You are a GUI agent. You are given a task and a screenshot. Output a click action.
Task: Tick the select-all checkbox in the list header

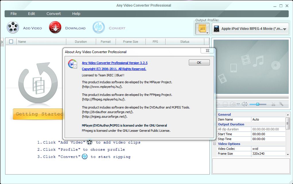click(11, 42)
